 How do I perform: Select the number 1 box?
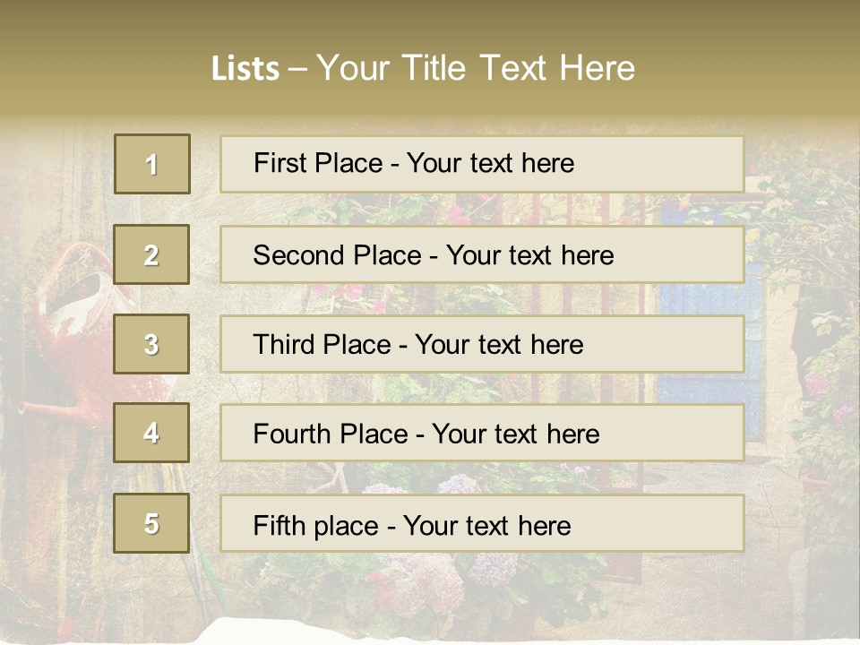click(x=152, y=164)
